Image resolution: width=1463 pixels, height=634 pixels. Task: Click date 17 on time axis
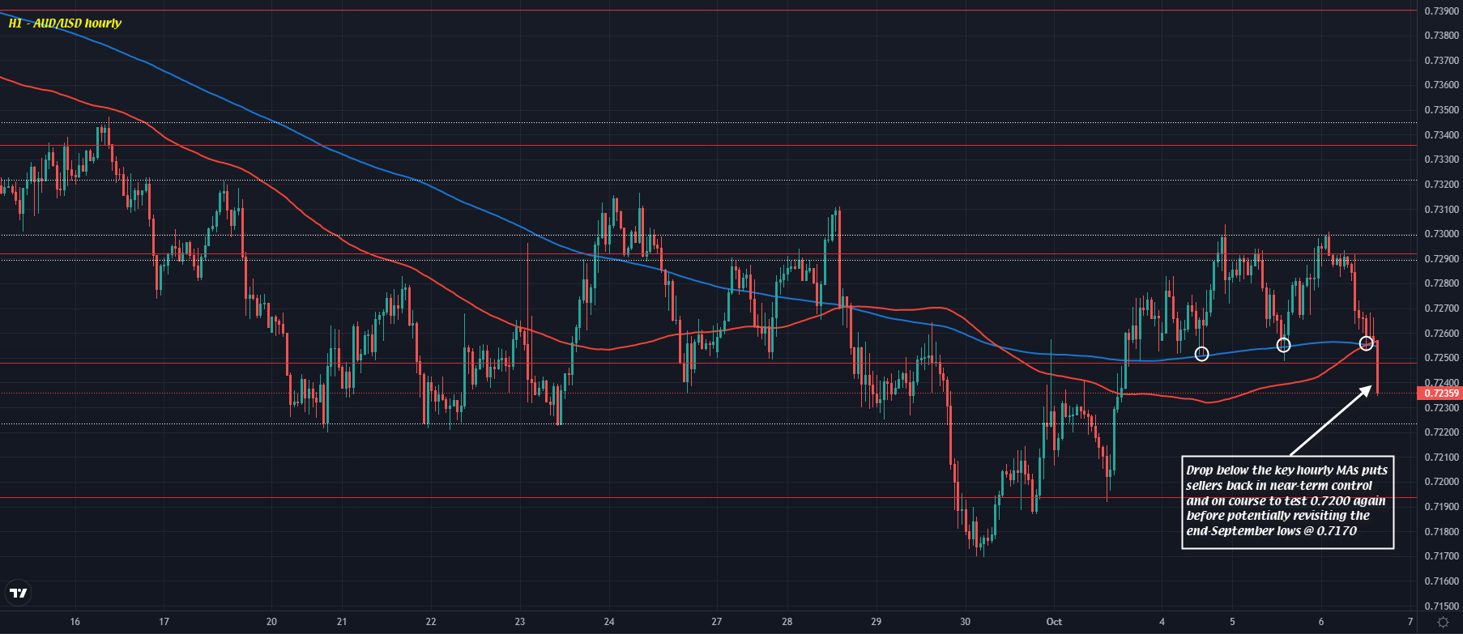click(x=164, y=622)
